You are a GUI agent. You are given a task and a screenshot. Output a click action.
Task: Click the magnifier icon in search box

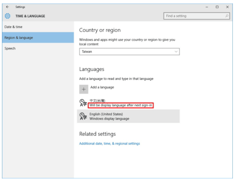(227, 16)
